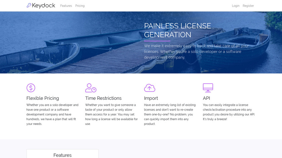Click the user-clock Time Restrictions icon
Viewport: 282px width, 158px height.
[x=91, y=88]
